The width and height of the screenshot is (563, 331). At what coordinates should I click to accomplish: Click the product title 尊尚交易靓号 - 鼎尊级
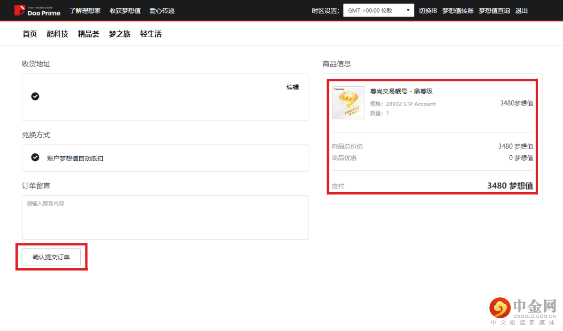401,91
